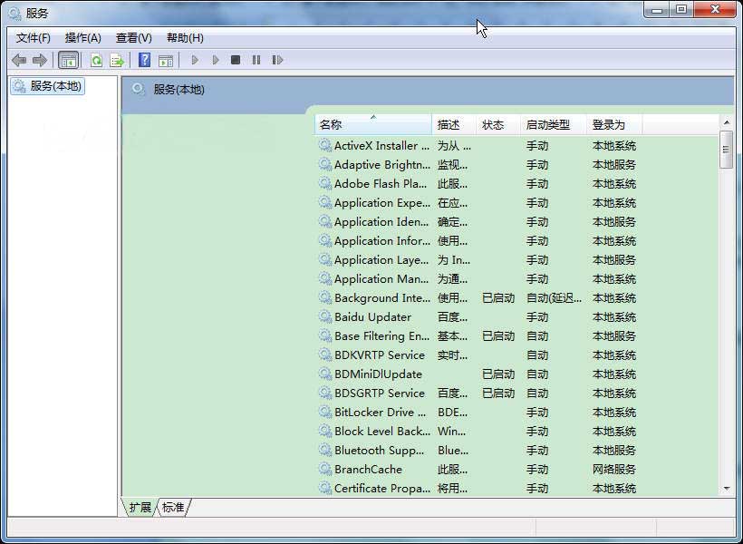Pause the service using the pause icon
This screenshot has width=743, height=544.
pos(257,60)
